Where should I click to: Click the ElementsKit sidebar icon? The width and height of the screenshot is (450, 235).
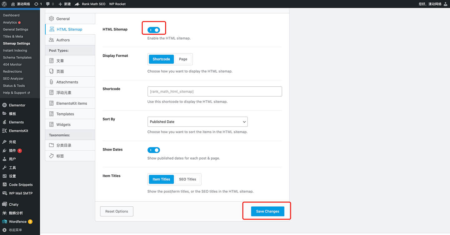4,131
